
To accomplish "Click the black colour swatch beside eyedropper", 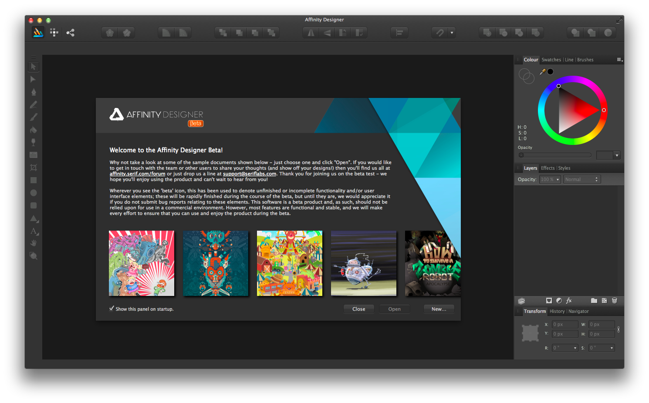I will pyautogui.click(x=551, y=71).
